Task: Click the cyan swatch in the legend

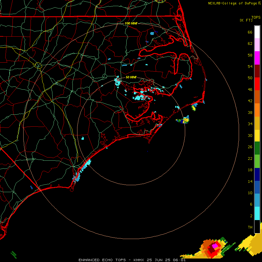Action: click(x=257, y=213)
